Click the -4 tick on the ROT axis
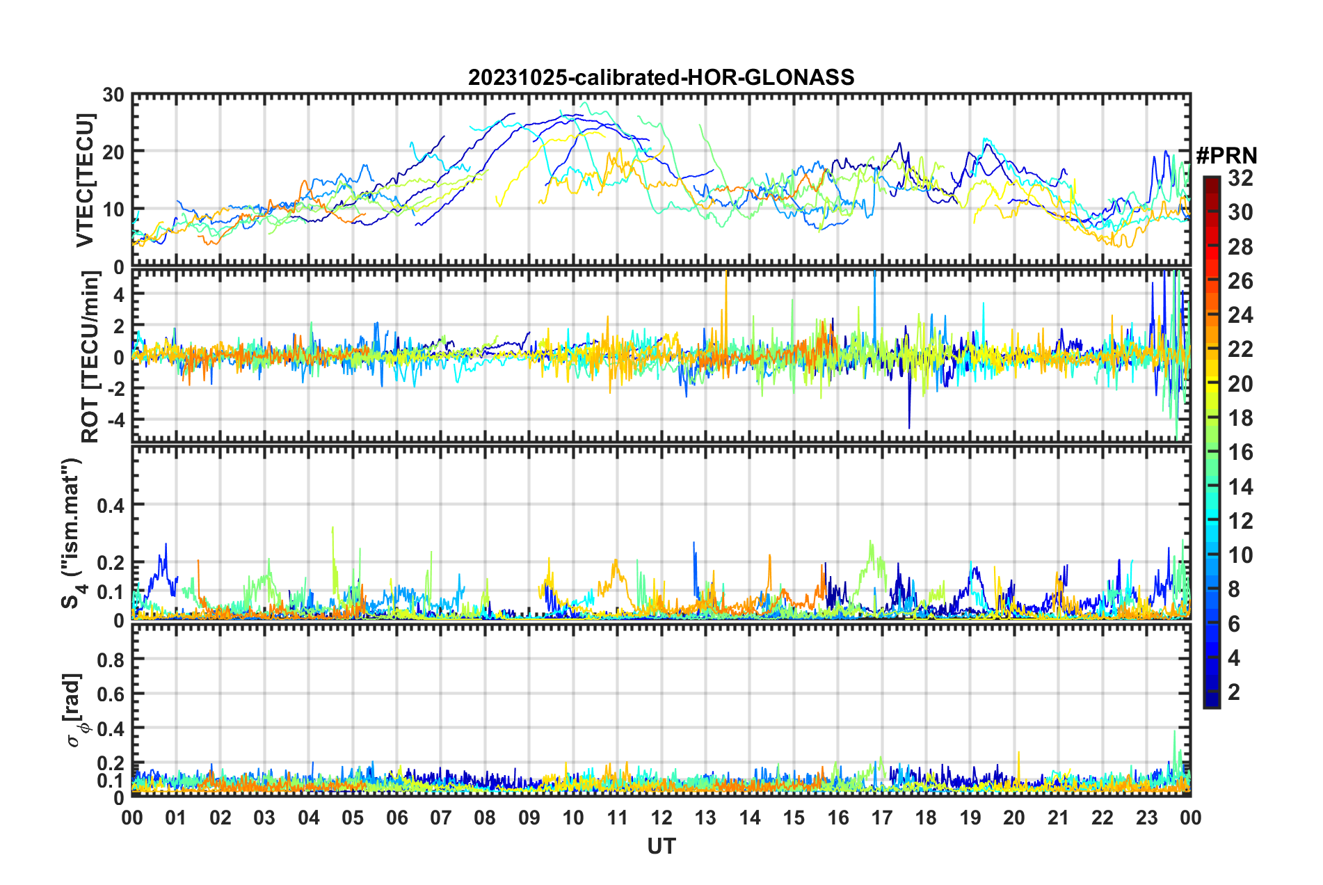This screenshot has width=1323, height=885. [x=115, y=420]
